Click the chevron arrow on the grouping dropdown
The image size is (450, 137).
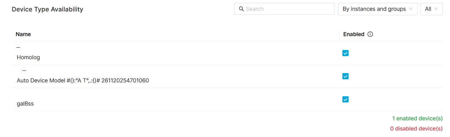411,9
